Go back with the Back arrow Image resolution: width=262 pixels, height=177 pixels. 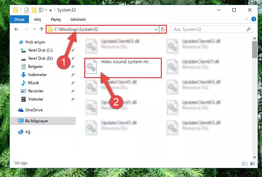click(x=16, y=29)
